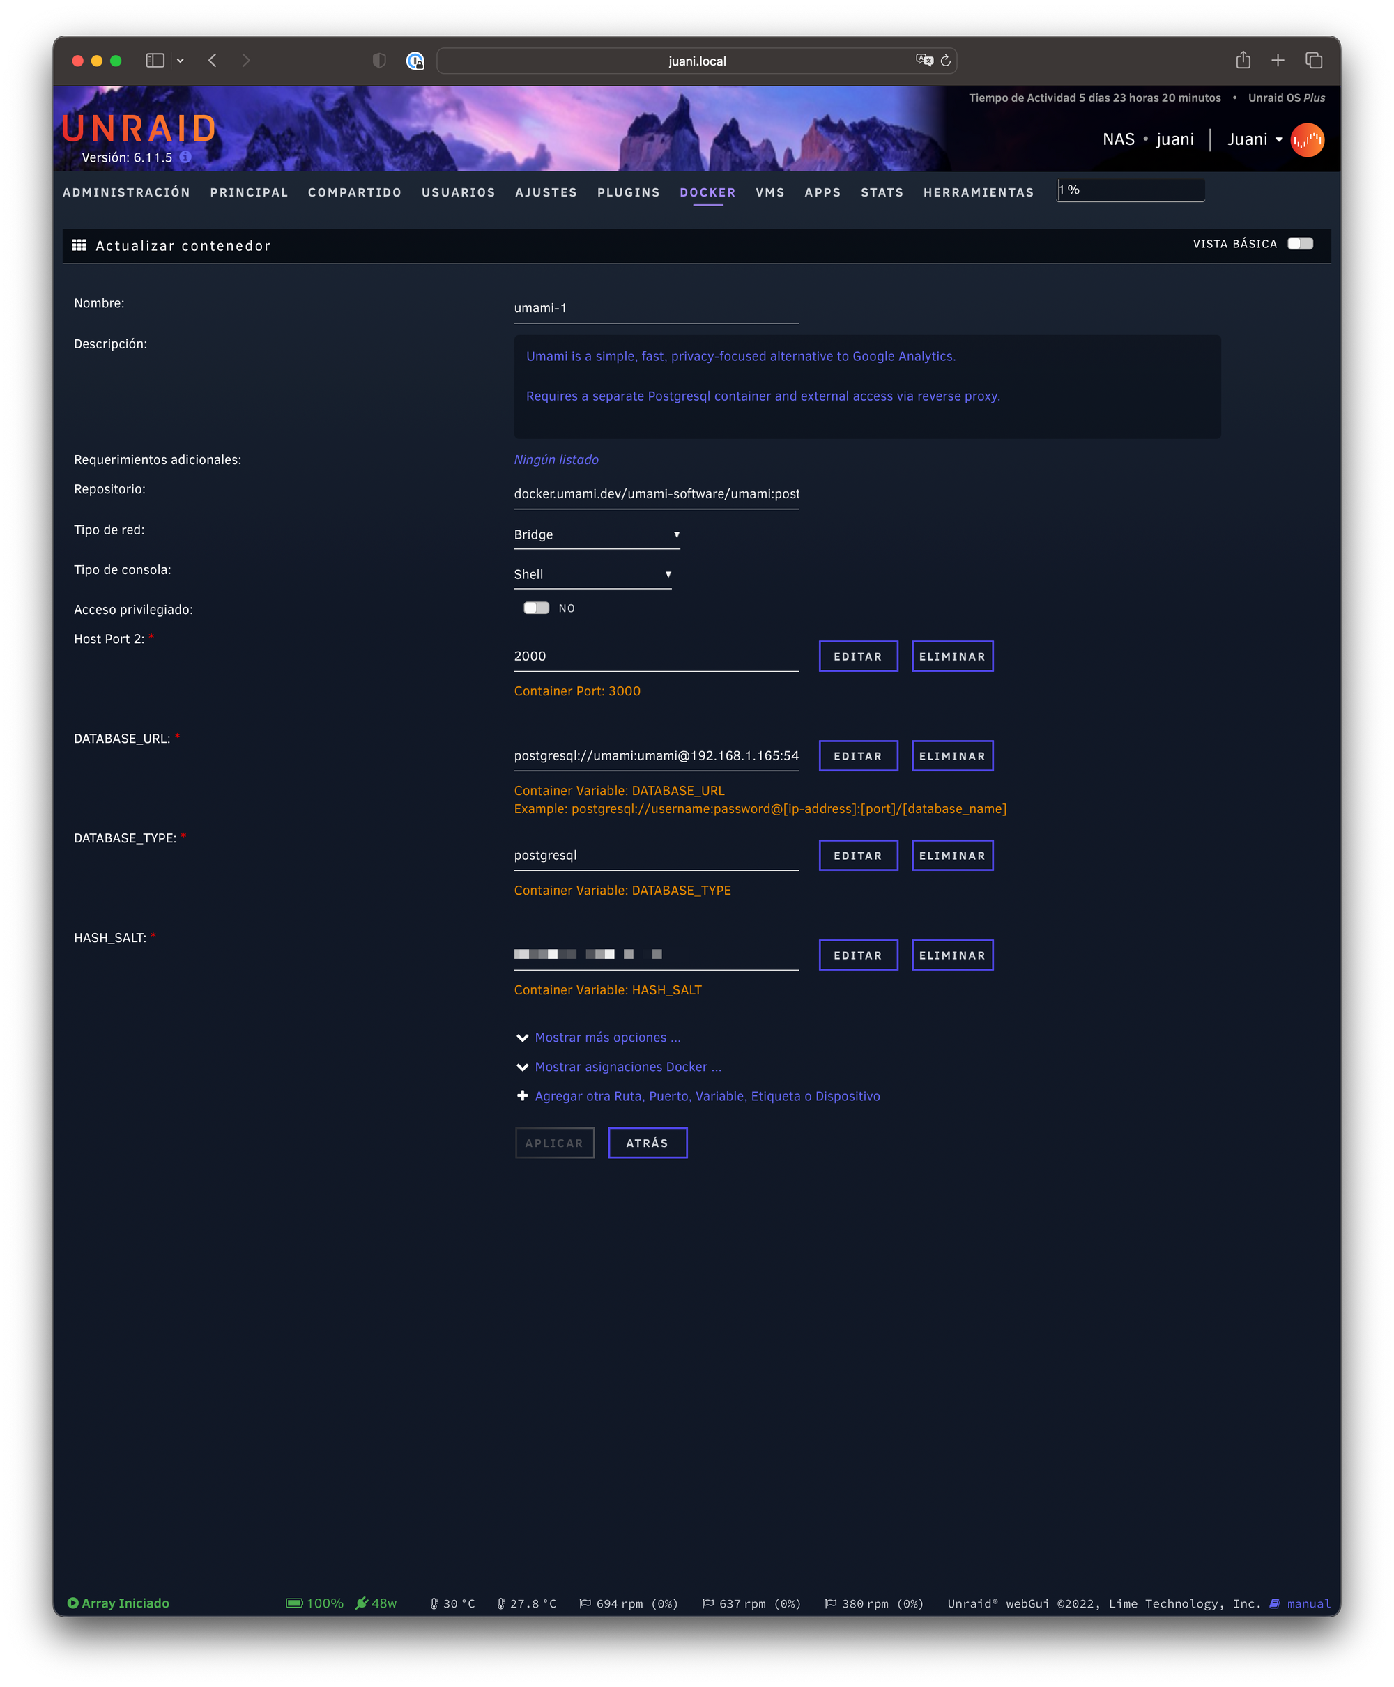
Task: Click Agregar otra Ruta, Puerto, Variable link
Action: tap(707, 1096)
